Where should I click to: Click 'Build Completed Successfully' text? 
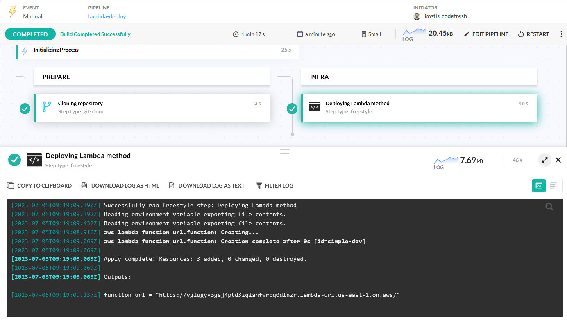95,34
